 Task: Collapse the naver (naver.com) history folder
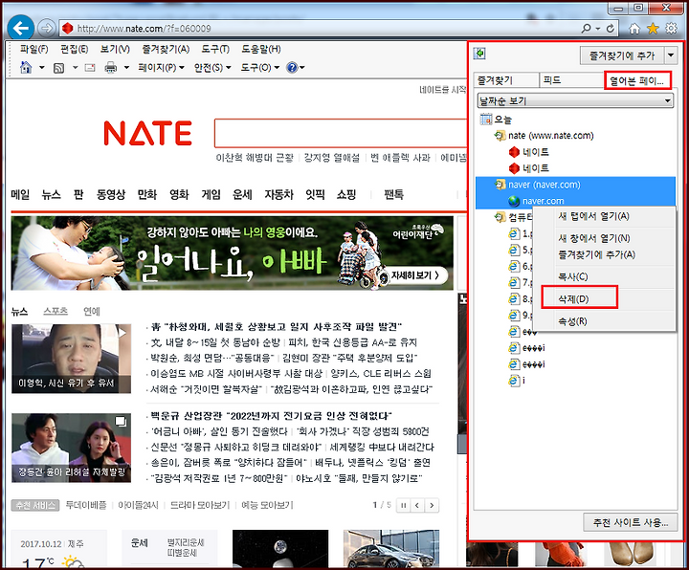[538, 185]
